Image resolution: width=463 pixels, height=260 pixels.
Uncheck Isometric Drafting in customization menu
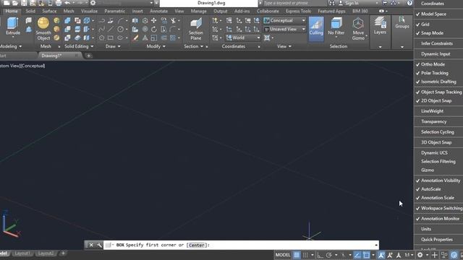coord(438,82)
